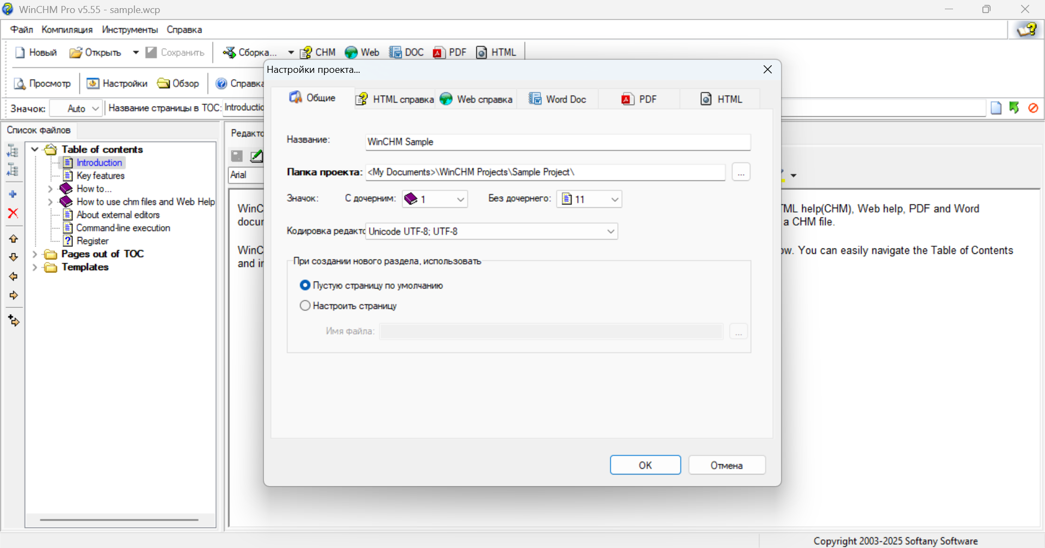Open the С дочерним icon dropdown
The width and height of the screenshot is (1045, 548).
coord(434,199)
